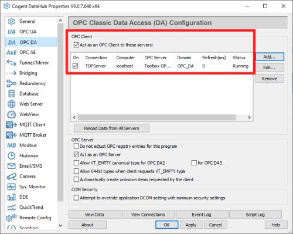Enable Do not adjust OPC registry entries
The height and width of the screenshot is (234, 293).
(x=76, y=146)
